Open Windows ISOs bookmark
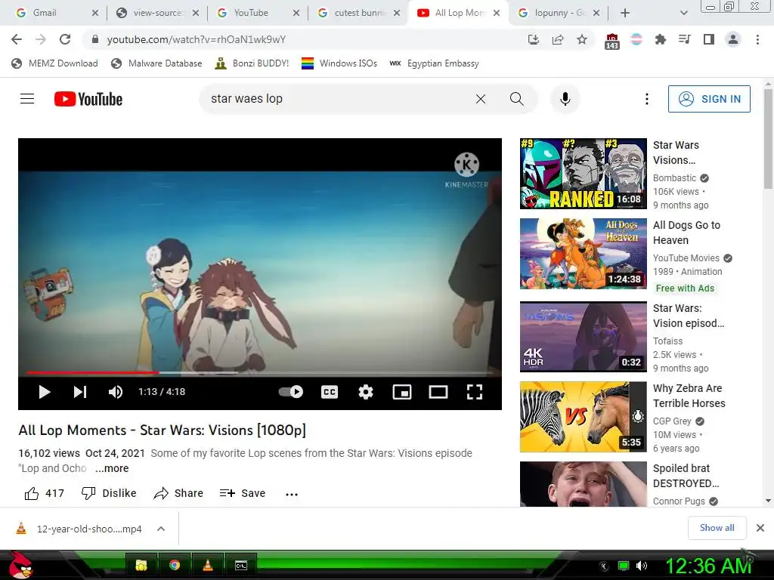 pyautogui.click(x=339, y=63)
